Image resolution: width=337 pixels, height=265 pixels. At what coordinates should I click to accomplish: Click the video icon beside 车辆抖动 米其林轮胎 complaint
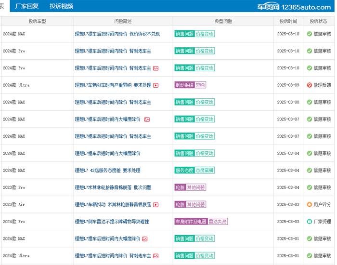(x=156, y=205)
